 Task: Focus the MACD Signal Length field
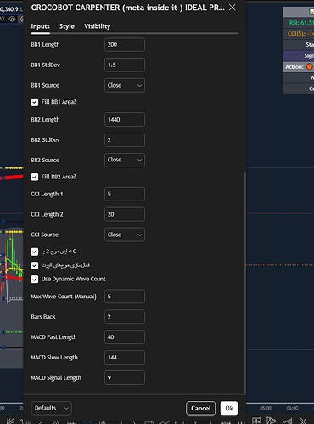[125, 378]
